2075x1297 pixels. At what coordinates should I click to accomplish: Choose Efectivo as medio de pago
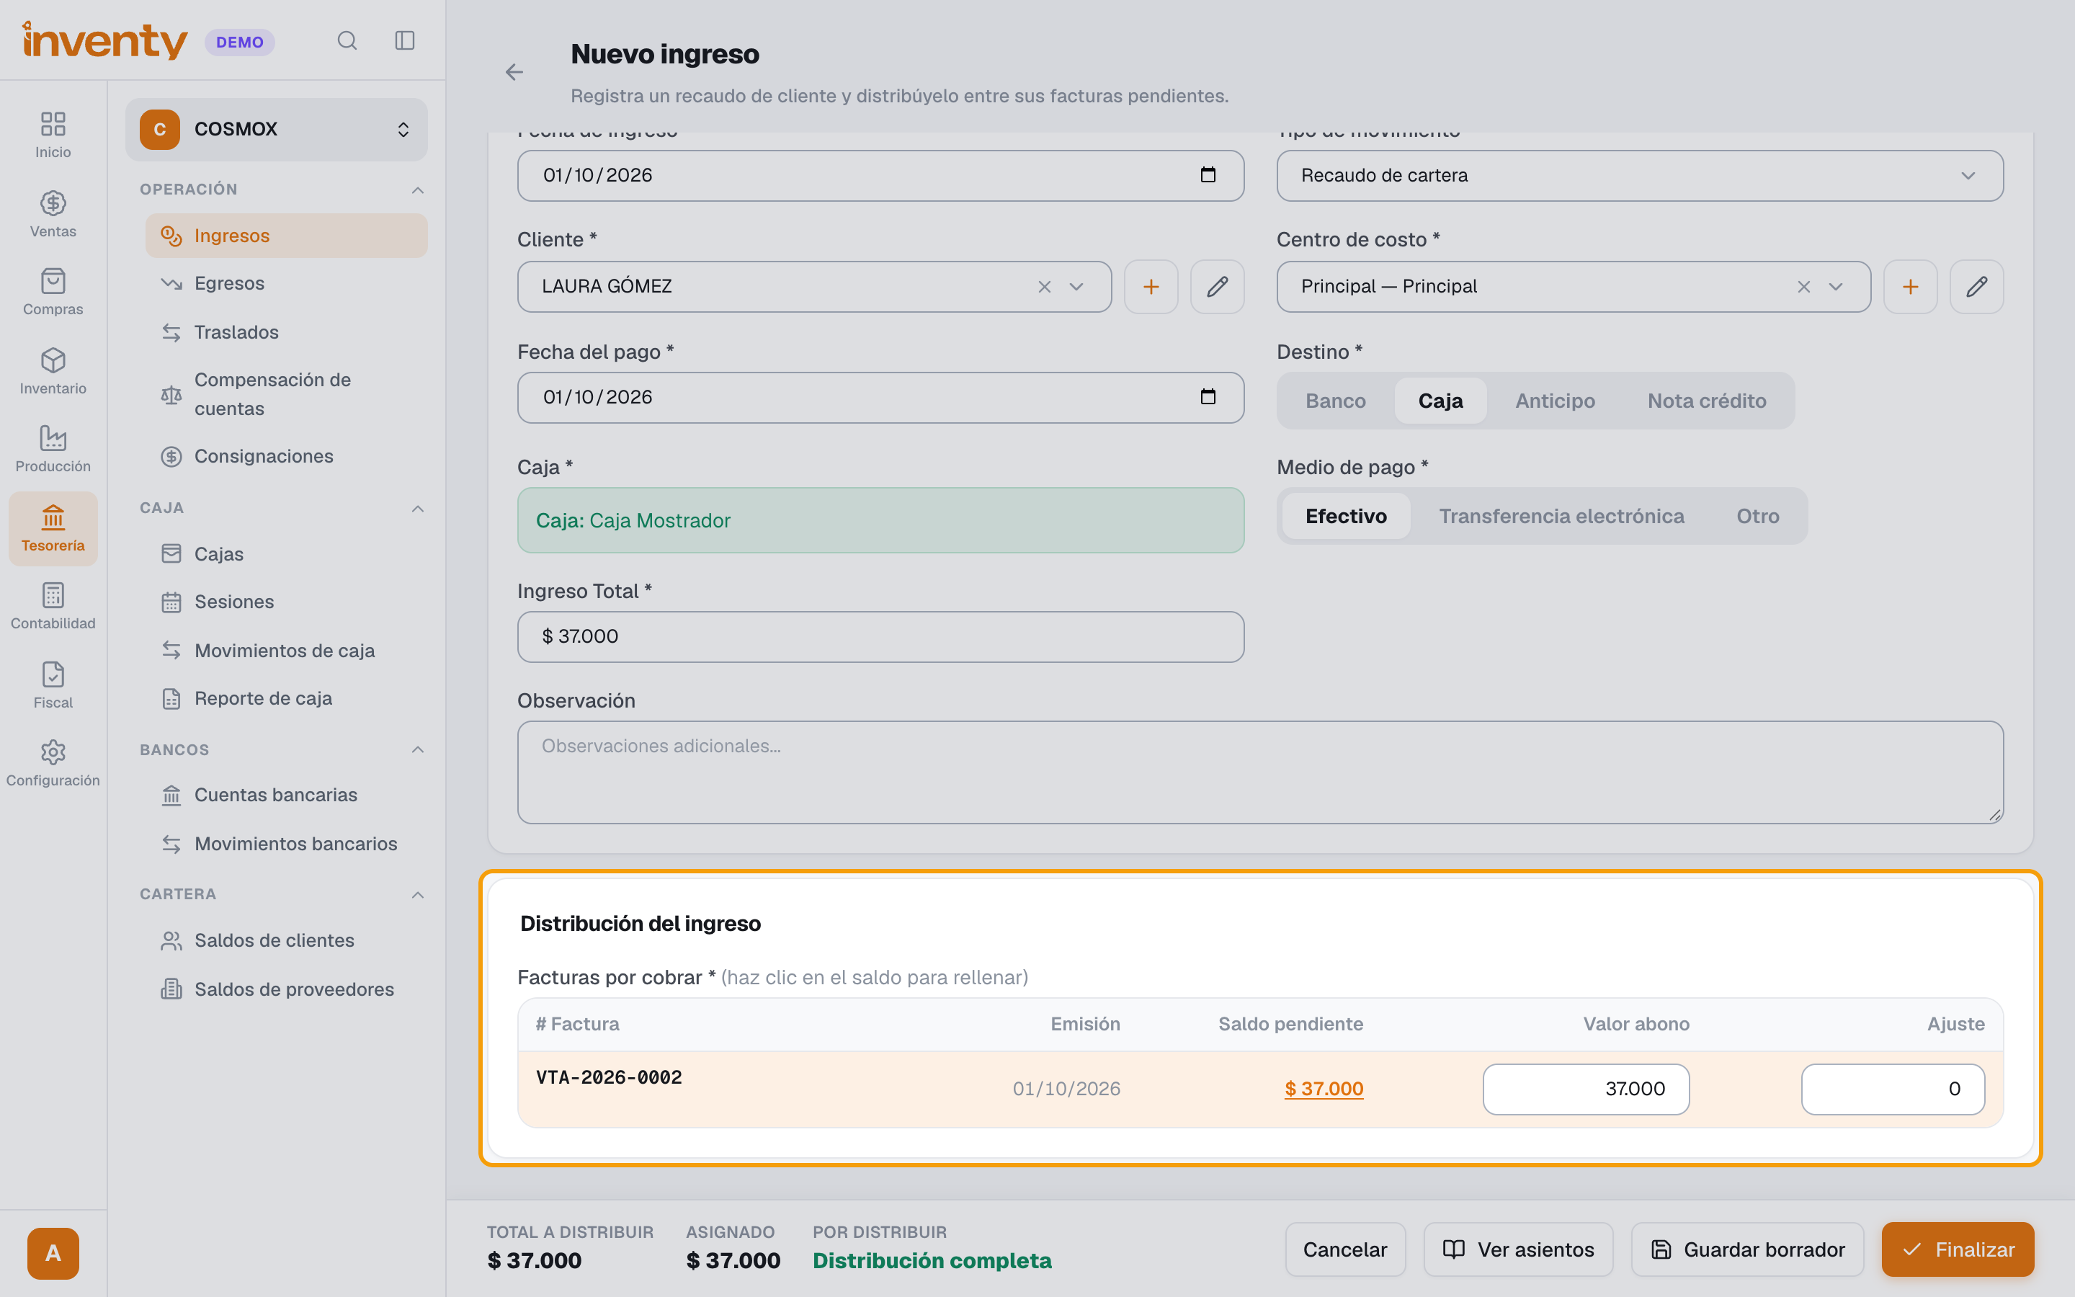pyautogui.click(x=1345, y=515)
